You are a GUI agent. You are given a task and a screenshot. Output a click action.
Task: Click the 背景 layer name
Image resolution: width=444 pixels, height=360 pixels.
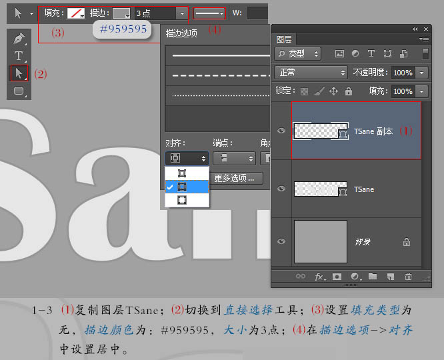[363, 242]
